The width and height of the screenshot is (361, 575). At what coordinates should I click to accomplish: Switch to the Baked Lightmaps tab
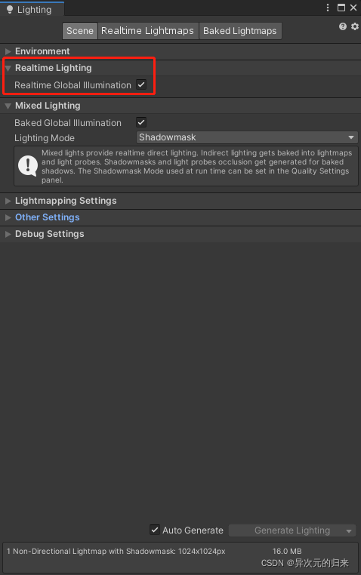(x=240, y=31)
